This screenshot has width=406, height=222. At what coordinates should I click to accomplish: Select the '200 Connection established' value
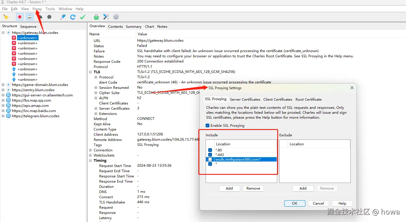tap(160, 61)
